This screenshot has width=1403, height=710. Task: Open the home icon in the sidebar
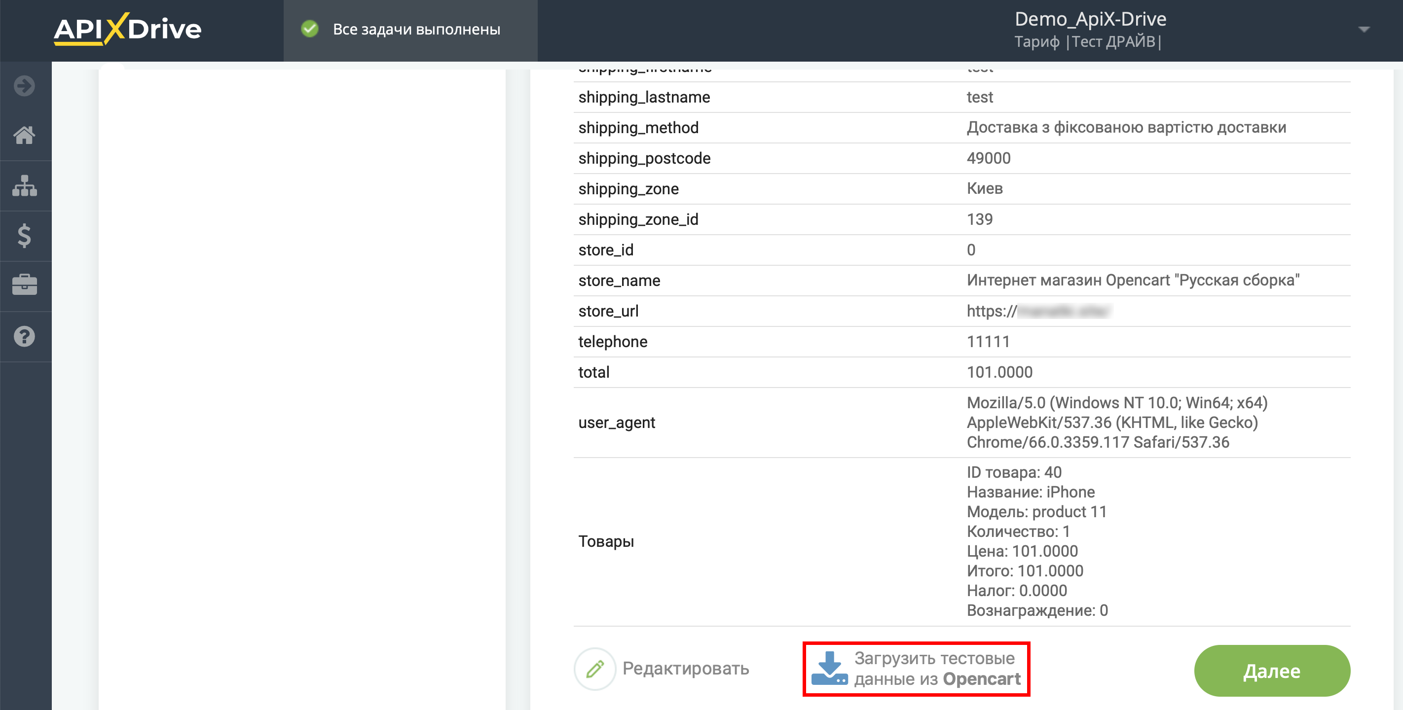(x=25, y=135)
